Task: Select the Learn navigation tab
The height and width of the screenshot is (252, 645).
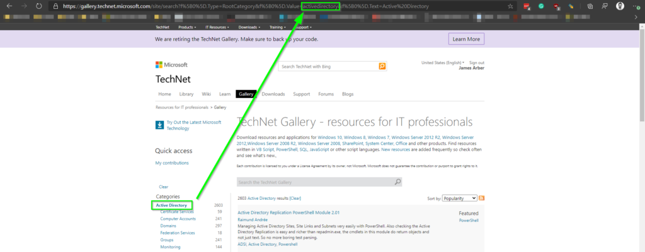Action: (225, 94)
